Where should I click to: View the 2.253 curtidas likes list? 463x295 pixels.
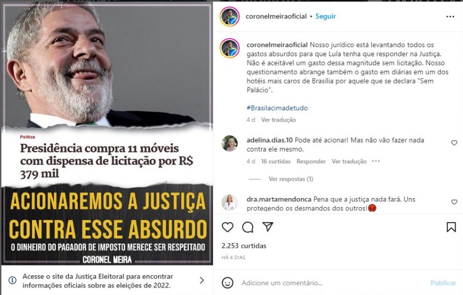(x=244, y=246)
